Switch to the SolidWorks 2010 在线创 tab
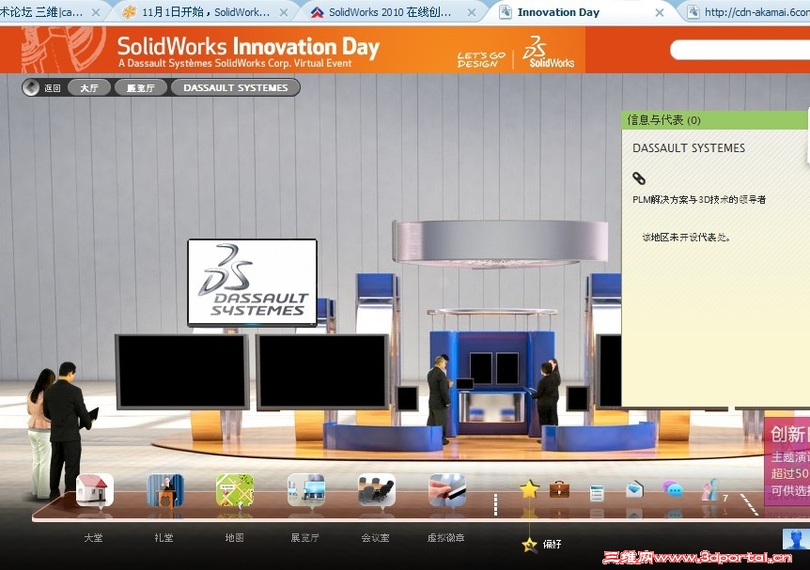Viewport: 810px width, 570px height. coord(390,12)
